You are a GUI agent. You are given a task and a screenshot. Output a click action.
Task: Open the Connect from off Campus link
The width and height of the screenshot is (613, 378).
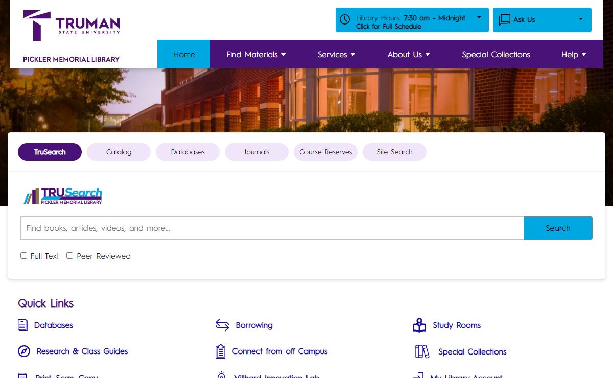tap(280, 351)
